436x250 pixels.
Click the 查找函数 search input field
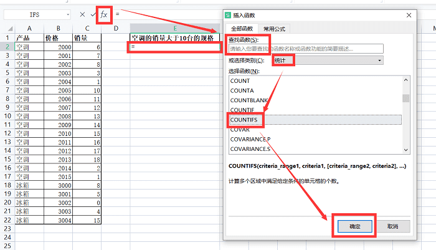click(x=306, y=49)
